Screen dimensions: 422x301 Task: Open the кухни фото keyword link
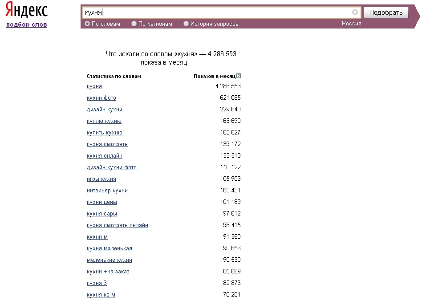tap(101, 98)
